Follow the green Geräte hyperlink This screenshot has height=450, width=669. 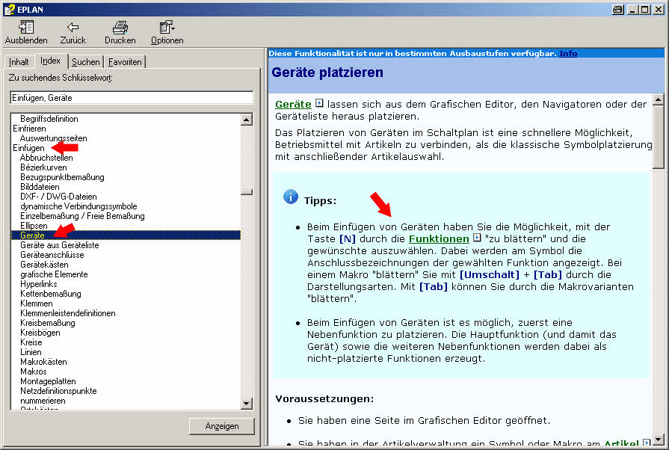point(293,104)
